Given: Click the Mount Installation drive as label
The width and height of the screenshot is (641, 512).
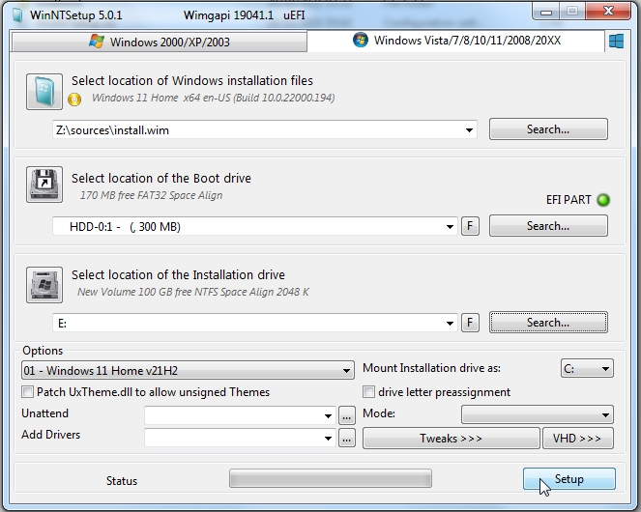Looking at the screenshot, I should click(431, 368).
